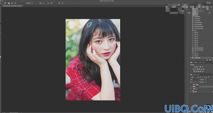Click the Background layer thumbnail

coord(193,92)
